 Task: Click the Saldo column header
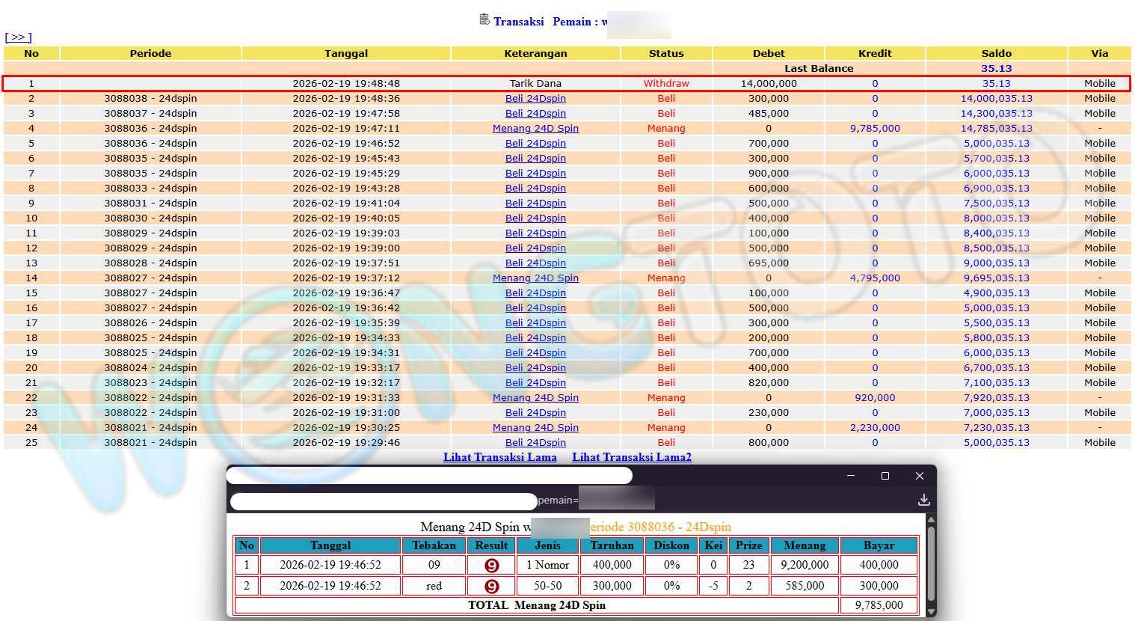tap(996, 53)
